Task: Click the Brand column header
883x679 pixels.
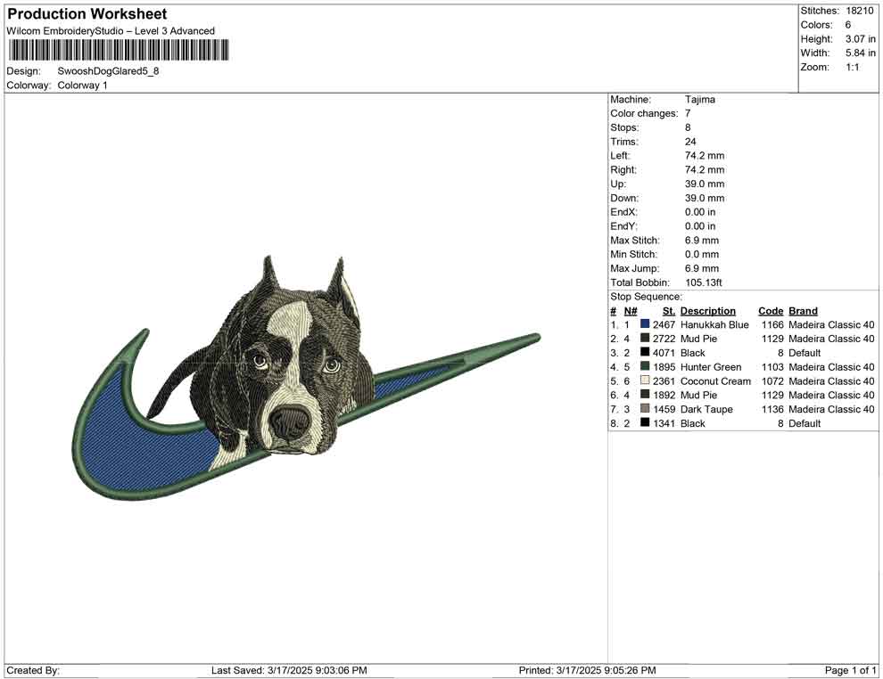Action: click(x=803, y=311)
